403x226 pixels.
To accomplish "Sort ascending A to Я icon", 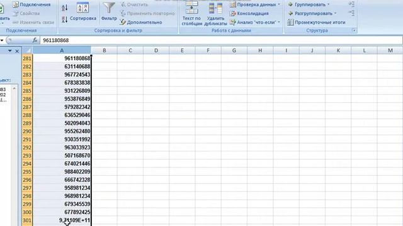I will (65, 8).
